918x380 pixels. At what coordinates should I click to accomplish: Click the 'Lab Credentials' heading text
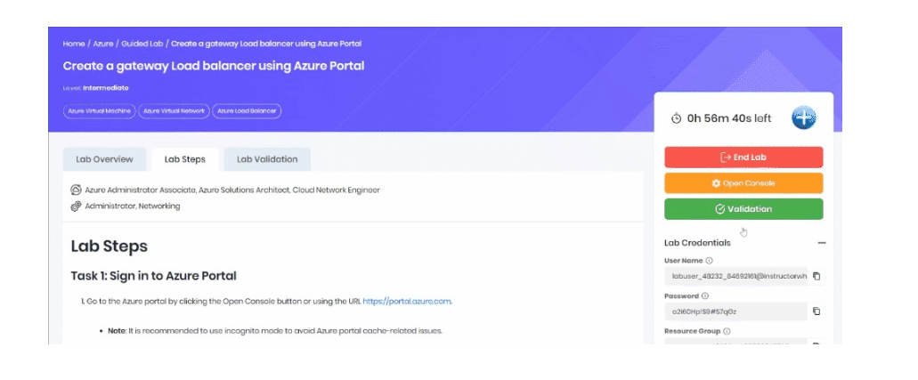pyautogui.click(x=697, y=242)
